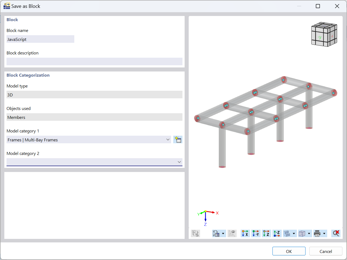Image resolution: width=347 pixels, height=260 pixels.
Task: Click the create new model category icon
Action: (178, 140)
